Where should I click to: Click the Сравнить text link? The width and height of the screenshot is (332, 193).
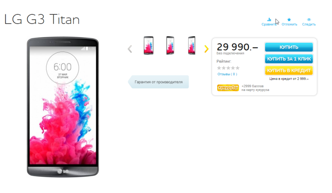click(x=269, y=24)
